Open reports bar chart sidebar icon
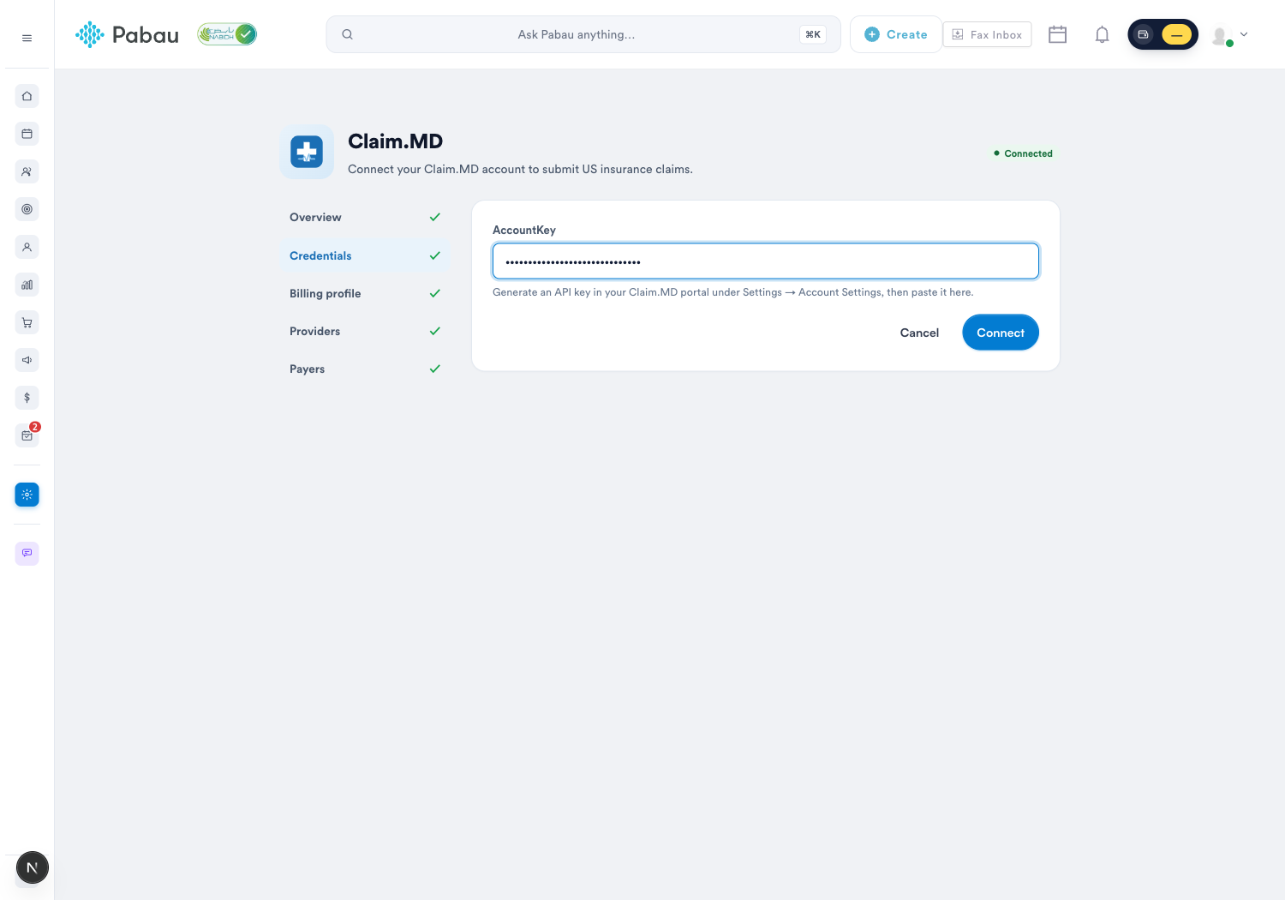Viewport: 1285px width, 900px height. [x=27, y=285]
